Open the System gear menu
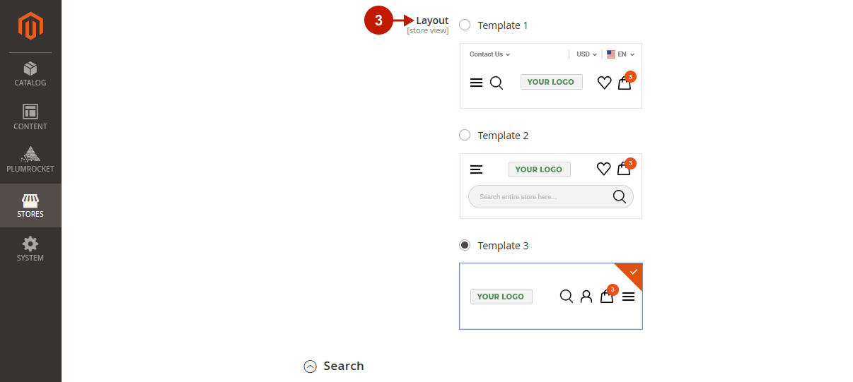The height and width of the screenshot is (382, 853). coord(30,249)
